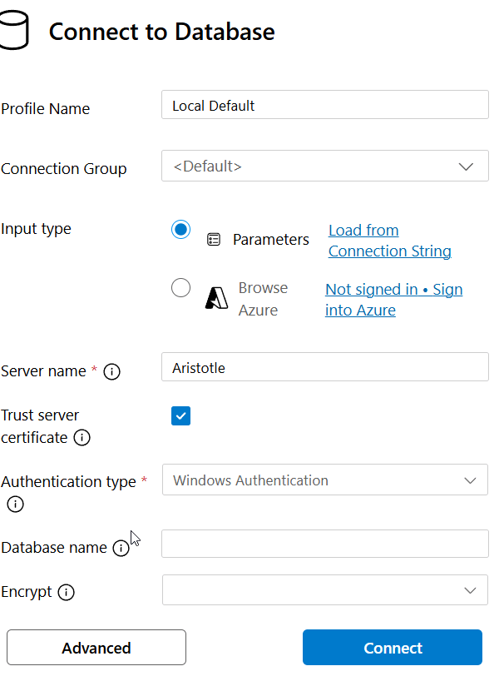The image size is (504, 696).
Task: Uncheck Trust server certificate checkbox
Action: [x=180, y=416]
